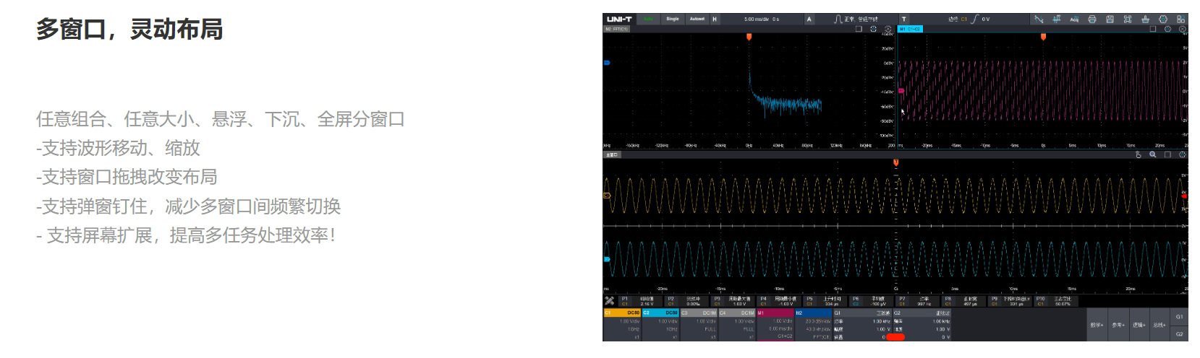Open the cursor measurement tool icon

point(1039,19)
